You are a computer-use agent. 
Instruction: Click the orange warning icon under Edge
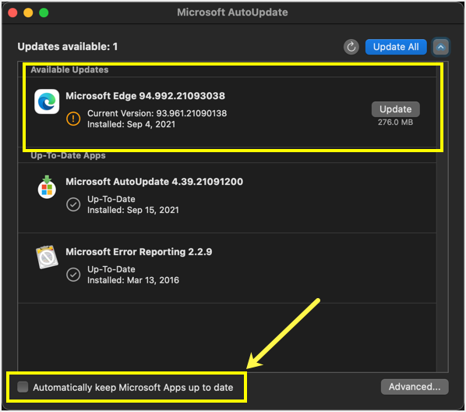pyautogui.click(x=73, y=119)
